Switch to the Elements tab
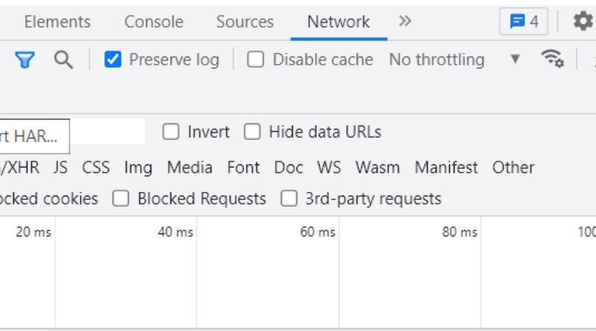Viewport: 596px width, 331px height. [57, 22]
